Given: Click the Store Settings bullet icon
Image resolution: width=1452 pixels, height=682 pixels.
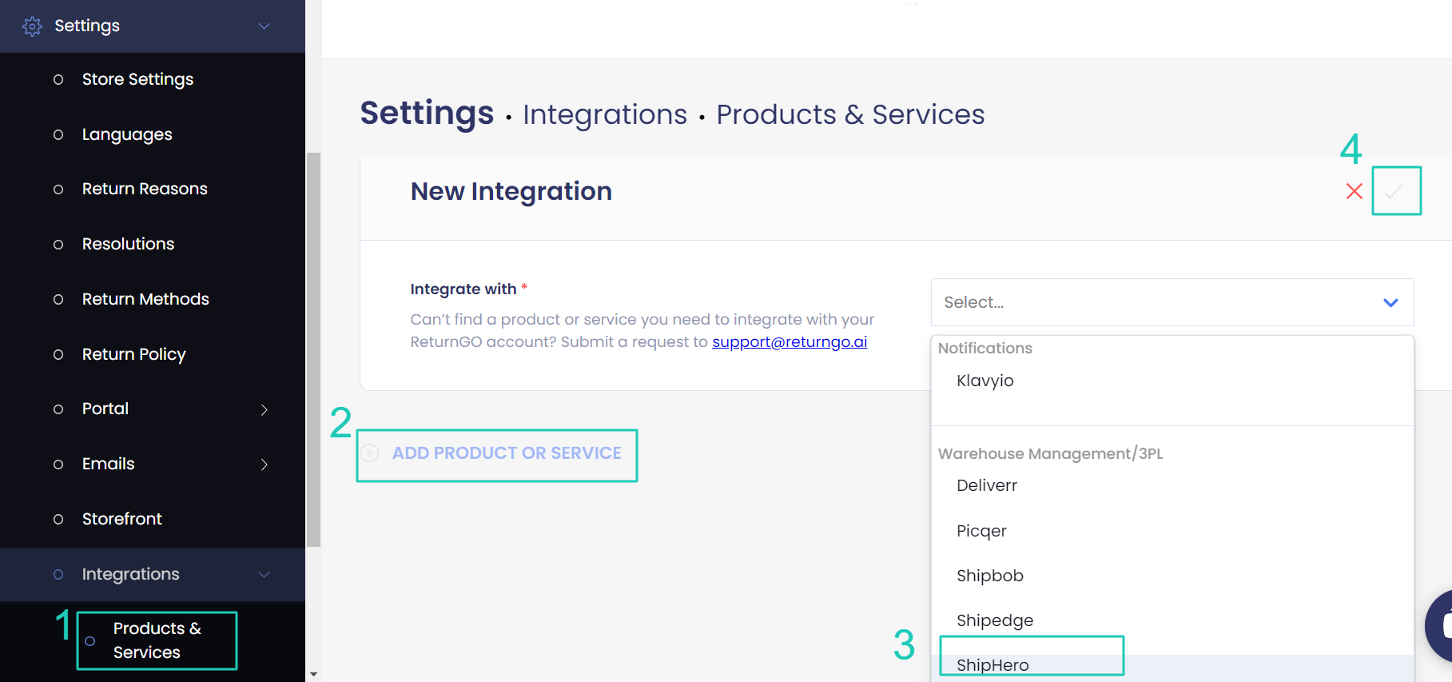Looking at the screenshot, I should pos(58,80).
